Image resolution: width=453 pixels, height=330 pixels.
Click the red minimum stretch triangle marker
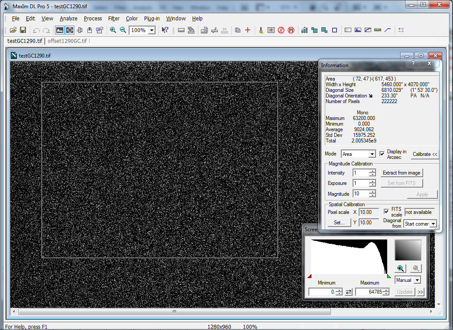pos(309,276)
